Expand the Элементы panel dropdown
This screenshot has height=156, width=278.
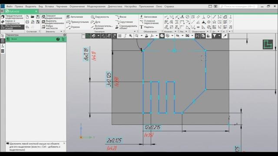[x=61, y=32]
